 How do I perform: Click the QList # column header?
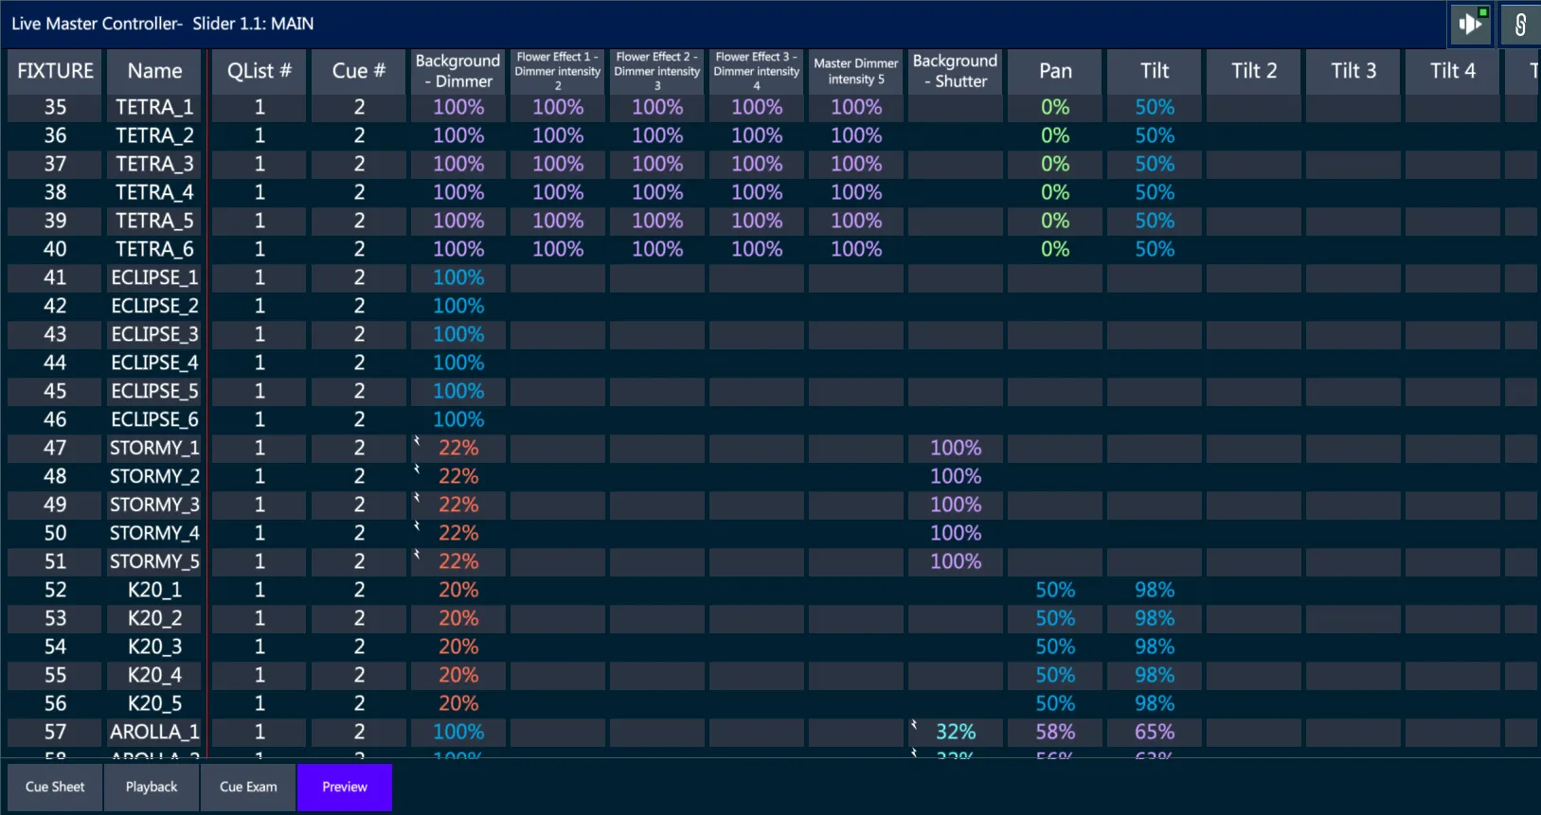tap(260, 71)
